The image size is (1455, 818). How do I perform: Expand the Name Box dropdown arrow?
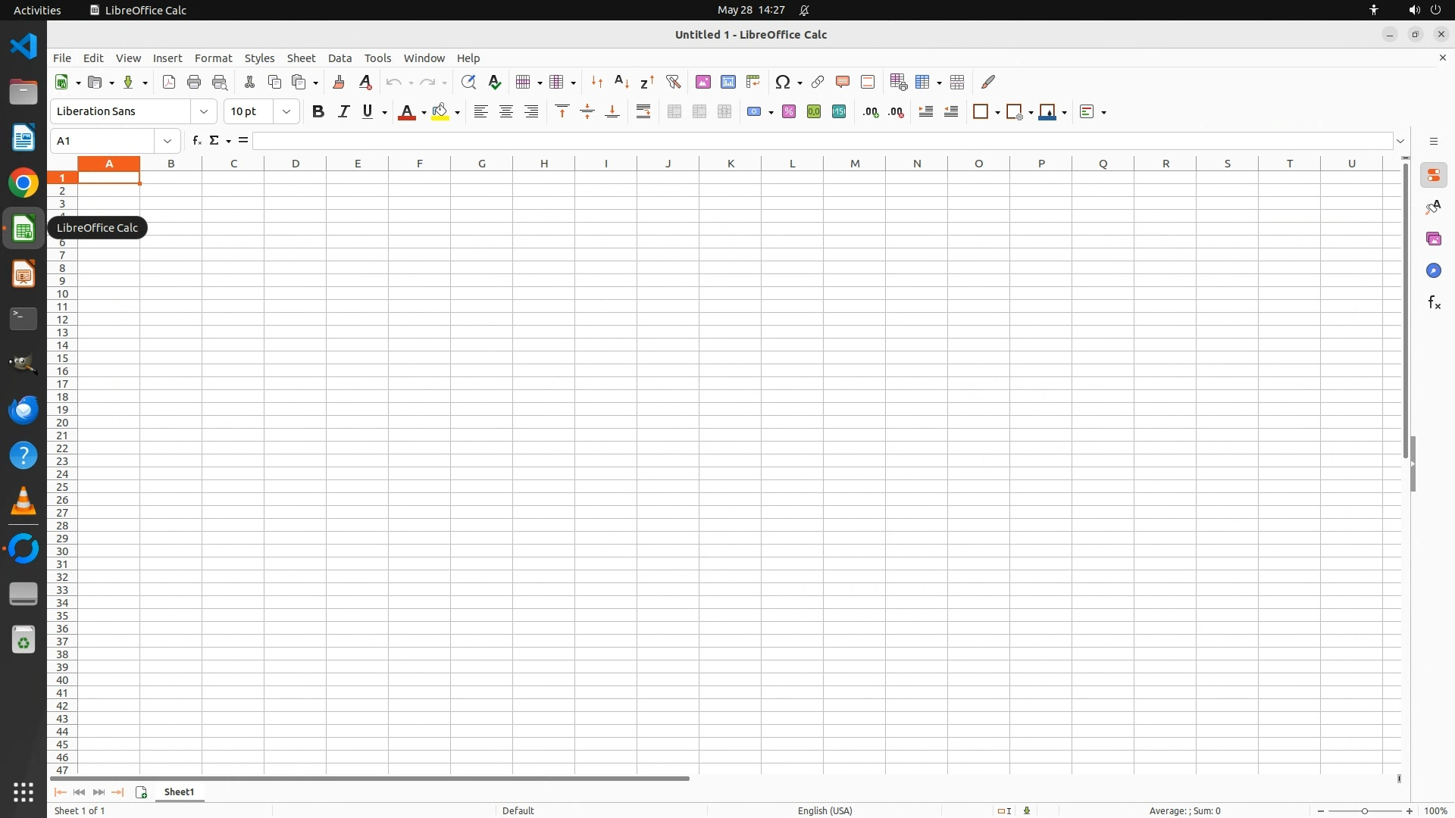coord(167,141)
